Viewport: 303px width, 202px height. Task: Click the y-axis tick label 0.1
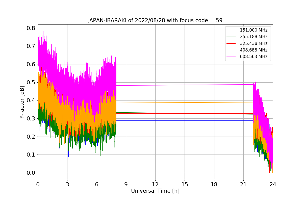pos(31,155)
